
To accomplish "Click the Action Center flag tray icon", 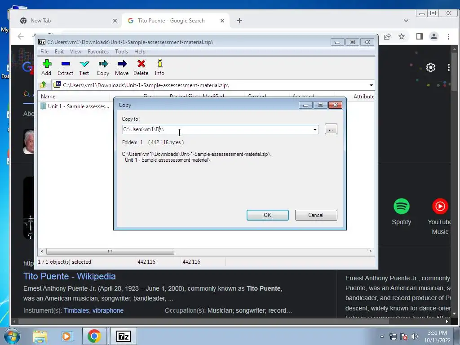I will tap(404, 336).
